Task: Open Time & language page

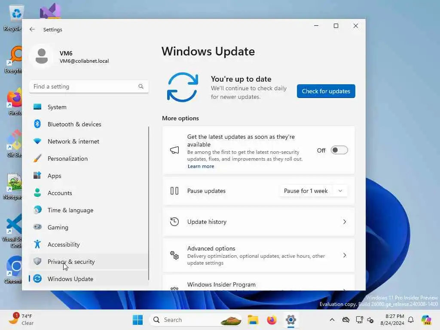Action: click(89, 210)
